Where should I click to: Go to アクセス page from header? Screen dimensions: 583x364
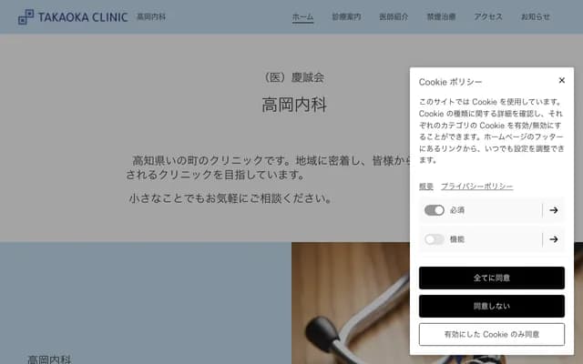pyautogui.click(x=488, y=17)
